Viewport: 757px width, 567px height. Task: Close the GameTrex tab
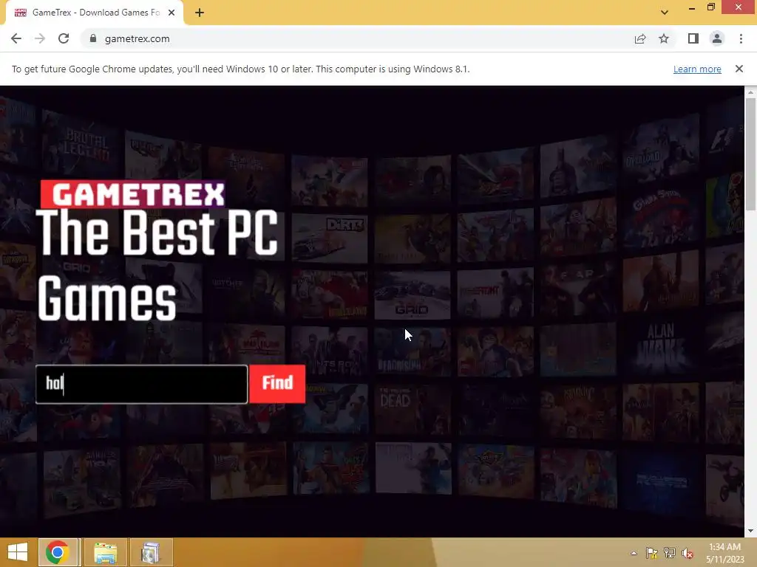tap(172, 13)
